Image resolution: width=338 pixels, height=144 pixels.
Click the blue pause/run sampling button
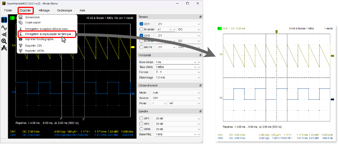(x=4, y=20)
